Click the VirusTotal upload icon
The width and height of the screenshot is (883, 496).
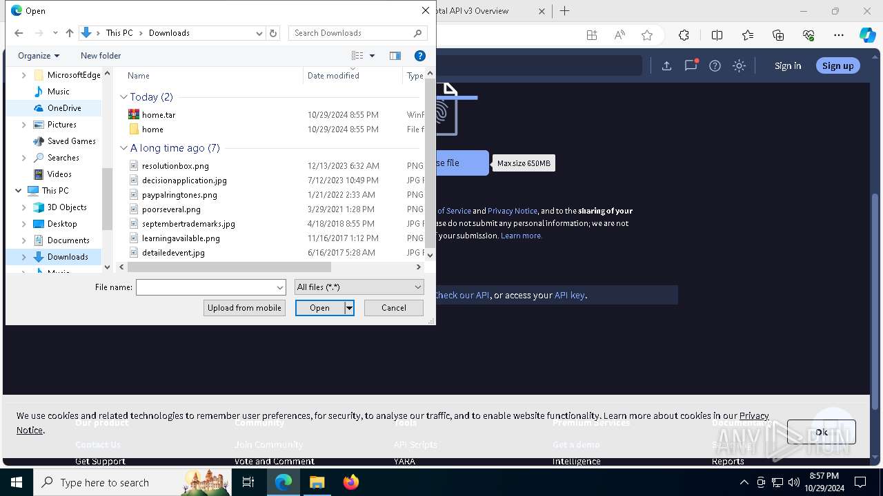click(666, 66)
